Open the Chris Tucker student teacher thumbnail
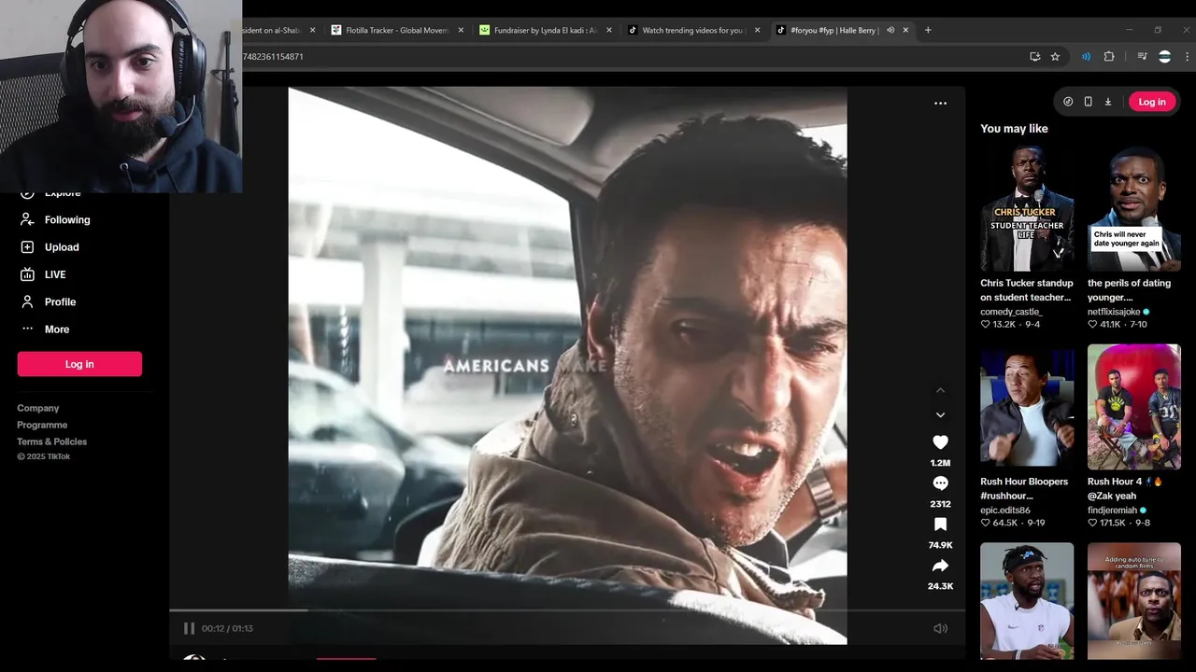The width and height of the screenshot is (1196, 672). click(1027, 208)
